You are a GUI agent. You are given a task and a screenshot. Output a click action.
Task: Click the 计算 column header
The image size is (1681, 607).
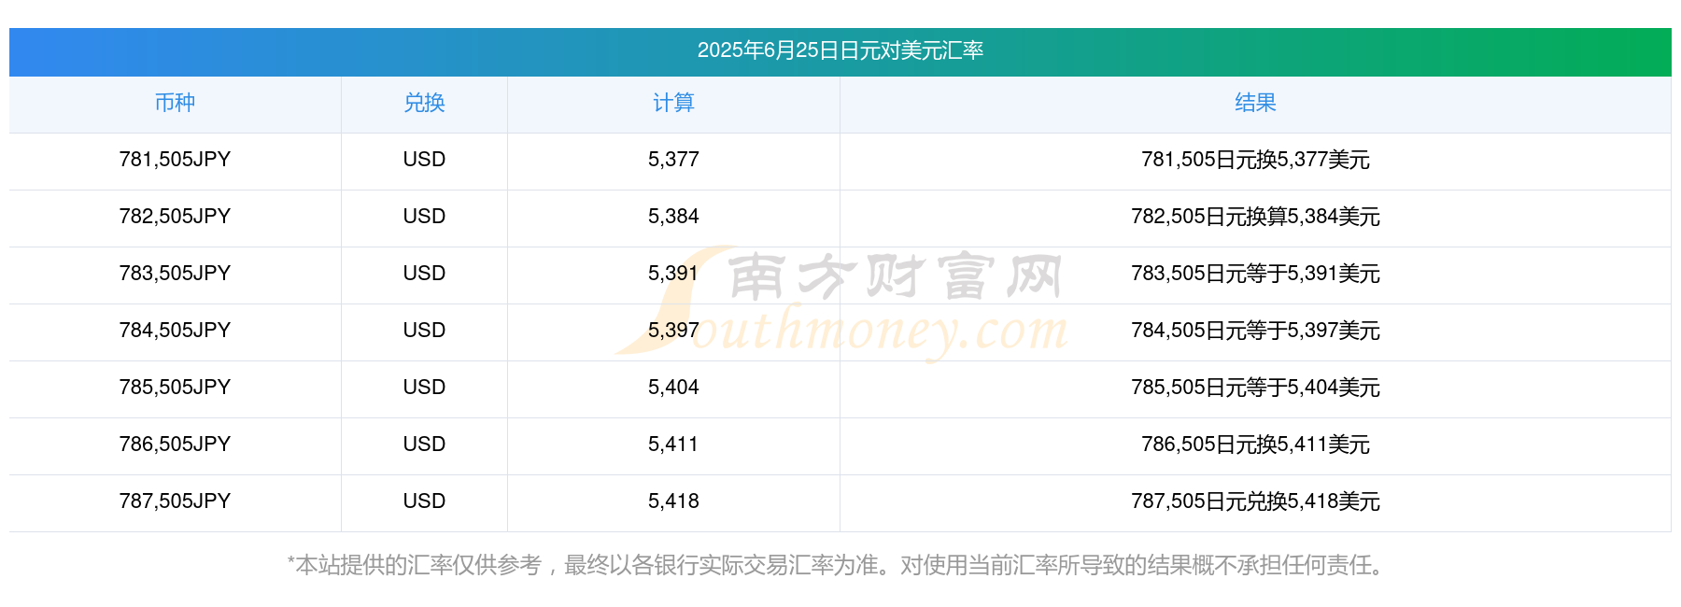click(673, 103)
